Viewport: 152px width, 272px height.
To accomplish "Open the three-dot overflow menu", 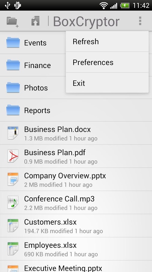I will pos(140,21).
